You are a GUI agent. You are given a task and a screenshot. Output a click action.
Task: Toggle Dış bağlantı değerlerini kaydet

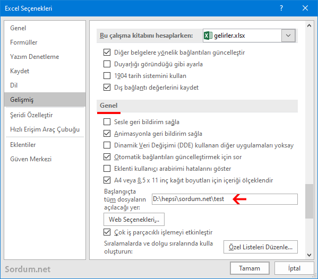click(x=107, y=88)
